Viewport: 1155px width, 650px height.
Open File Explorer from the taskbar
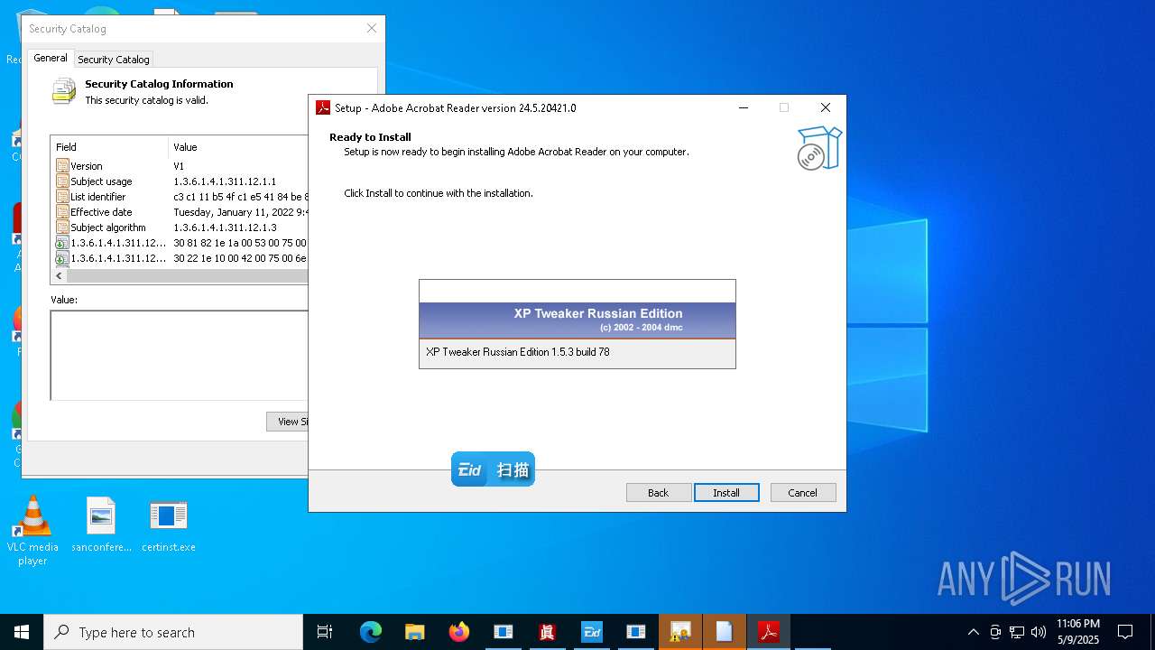(x=415, y=632)
